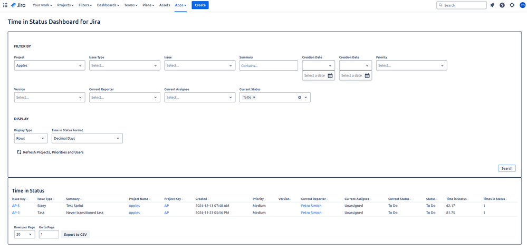The height and width of the screenshot is (250, 527).
Task: Open Apples project link in AP-5 row
Action: pyautogui.click(x=134, y=206)
